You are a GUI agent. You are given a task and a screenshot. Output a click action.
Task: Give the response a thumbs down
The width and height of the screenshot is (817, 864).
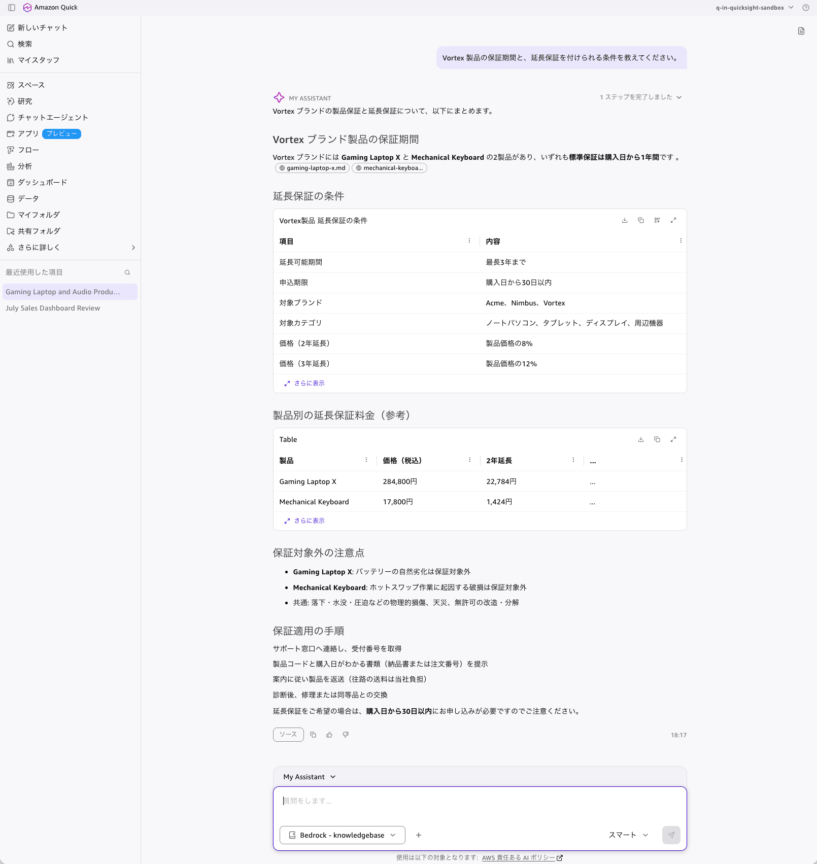click(x=346, y=735)
